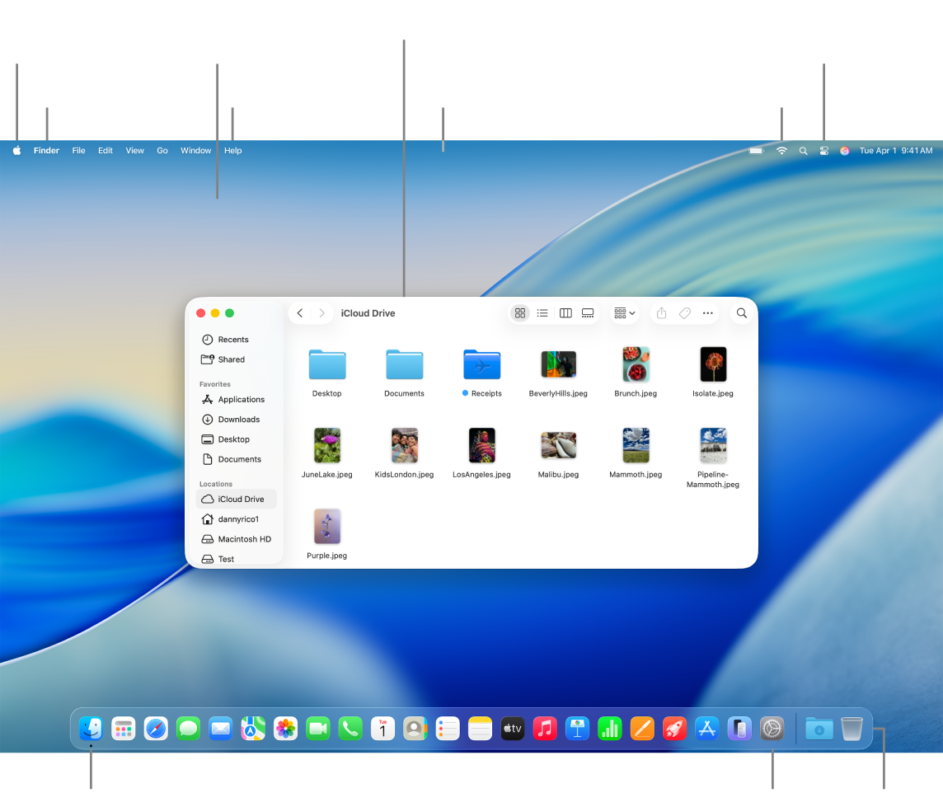The height and width of the screenshot is (807, 943).
Task: Select Shared in the sidebar
Action: 237,359
